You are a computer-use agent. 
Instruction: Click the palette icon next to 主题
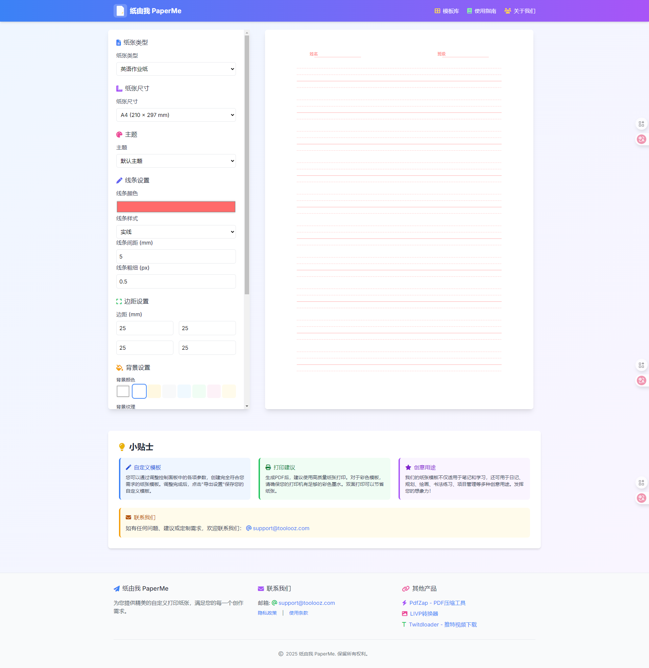[119, 134]
